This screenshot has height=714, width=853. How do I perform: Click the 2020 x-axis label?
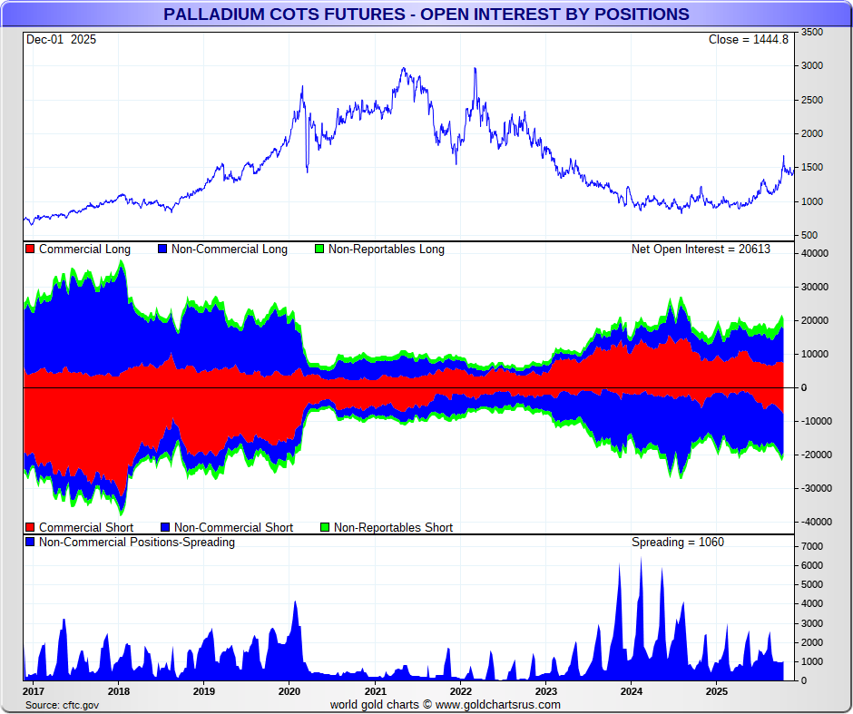(x=289, y=691)
